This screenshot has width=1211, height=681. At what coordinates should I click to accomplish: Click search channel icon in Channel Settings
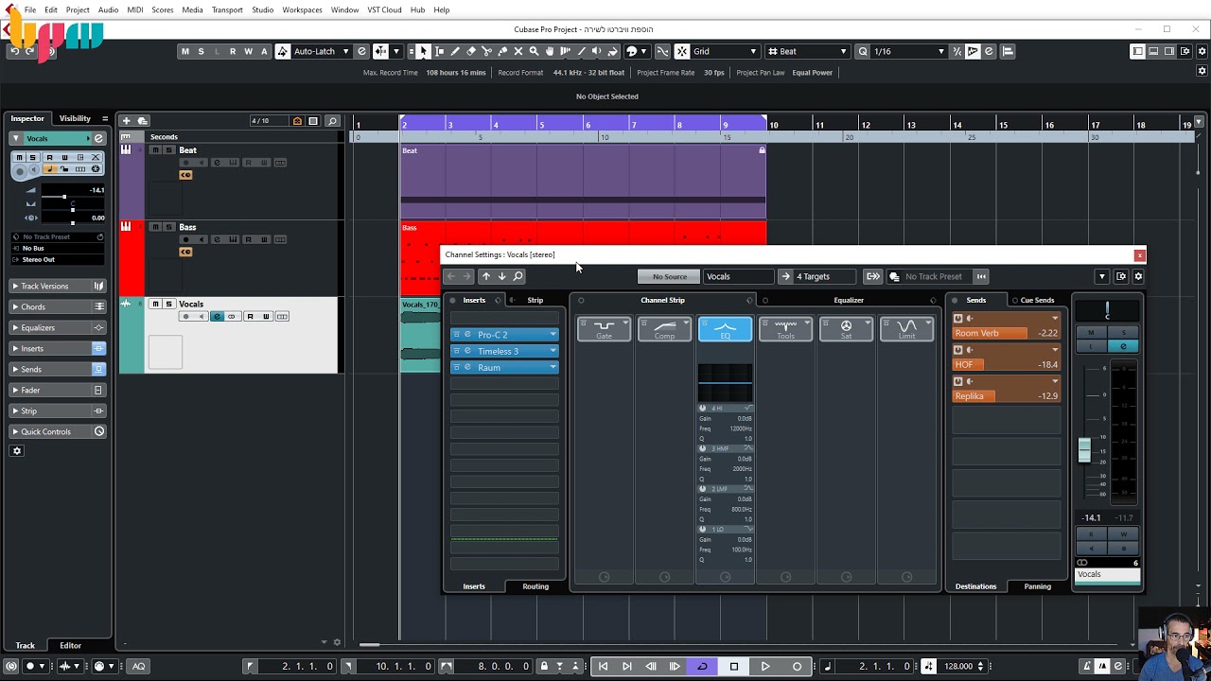(518, 276)
